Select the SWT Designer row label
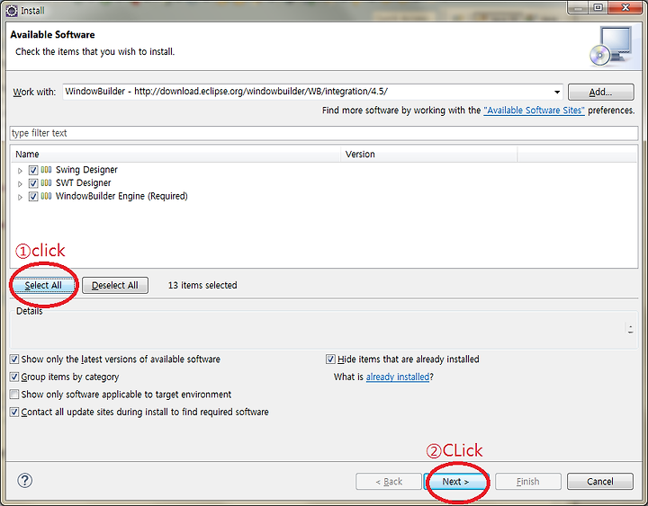 (x=83, y=182)
